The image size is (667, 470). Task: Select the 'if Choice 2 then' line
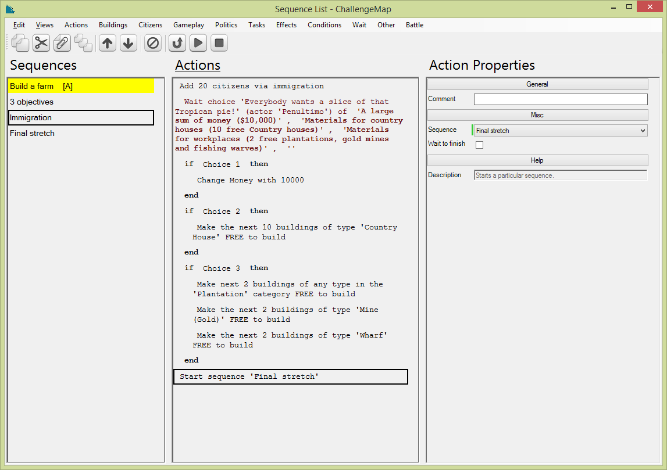tap(226, 211)
